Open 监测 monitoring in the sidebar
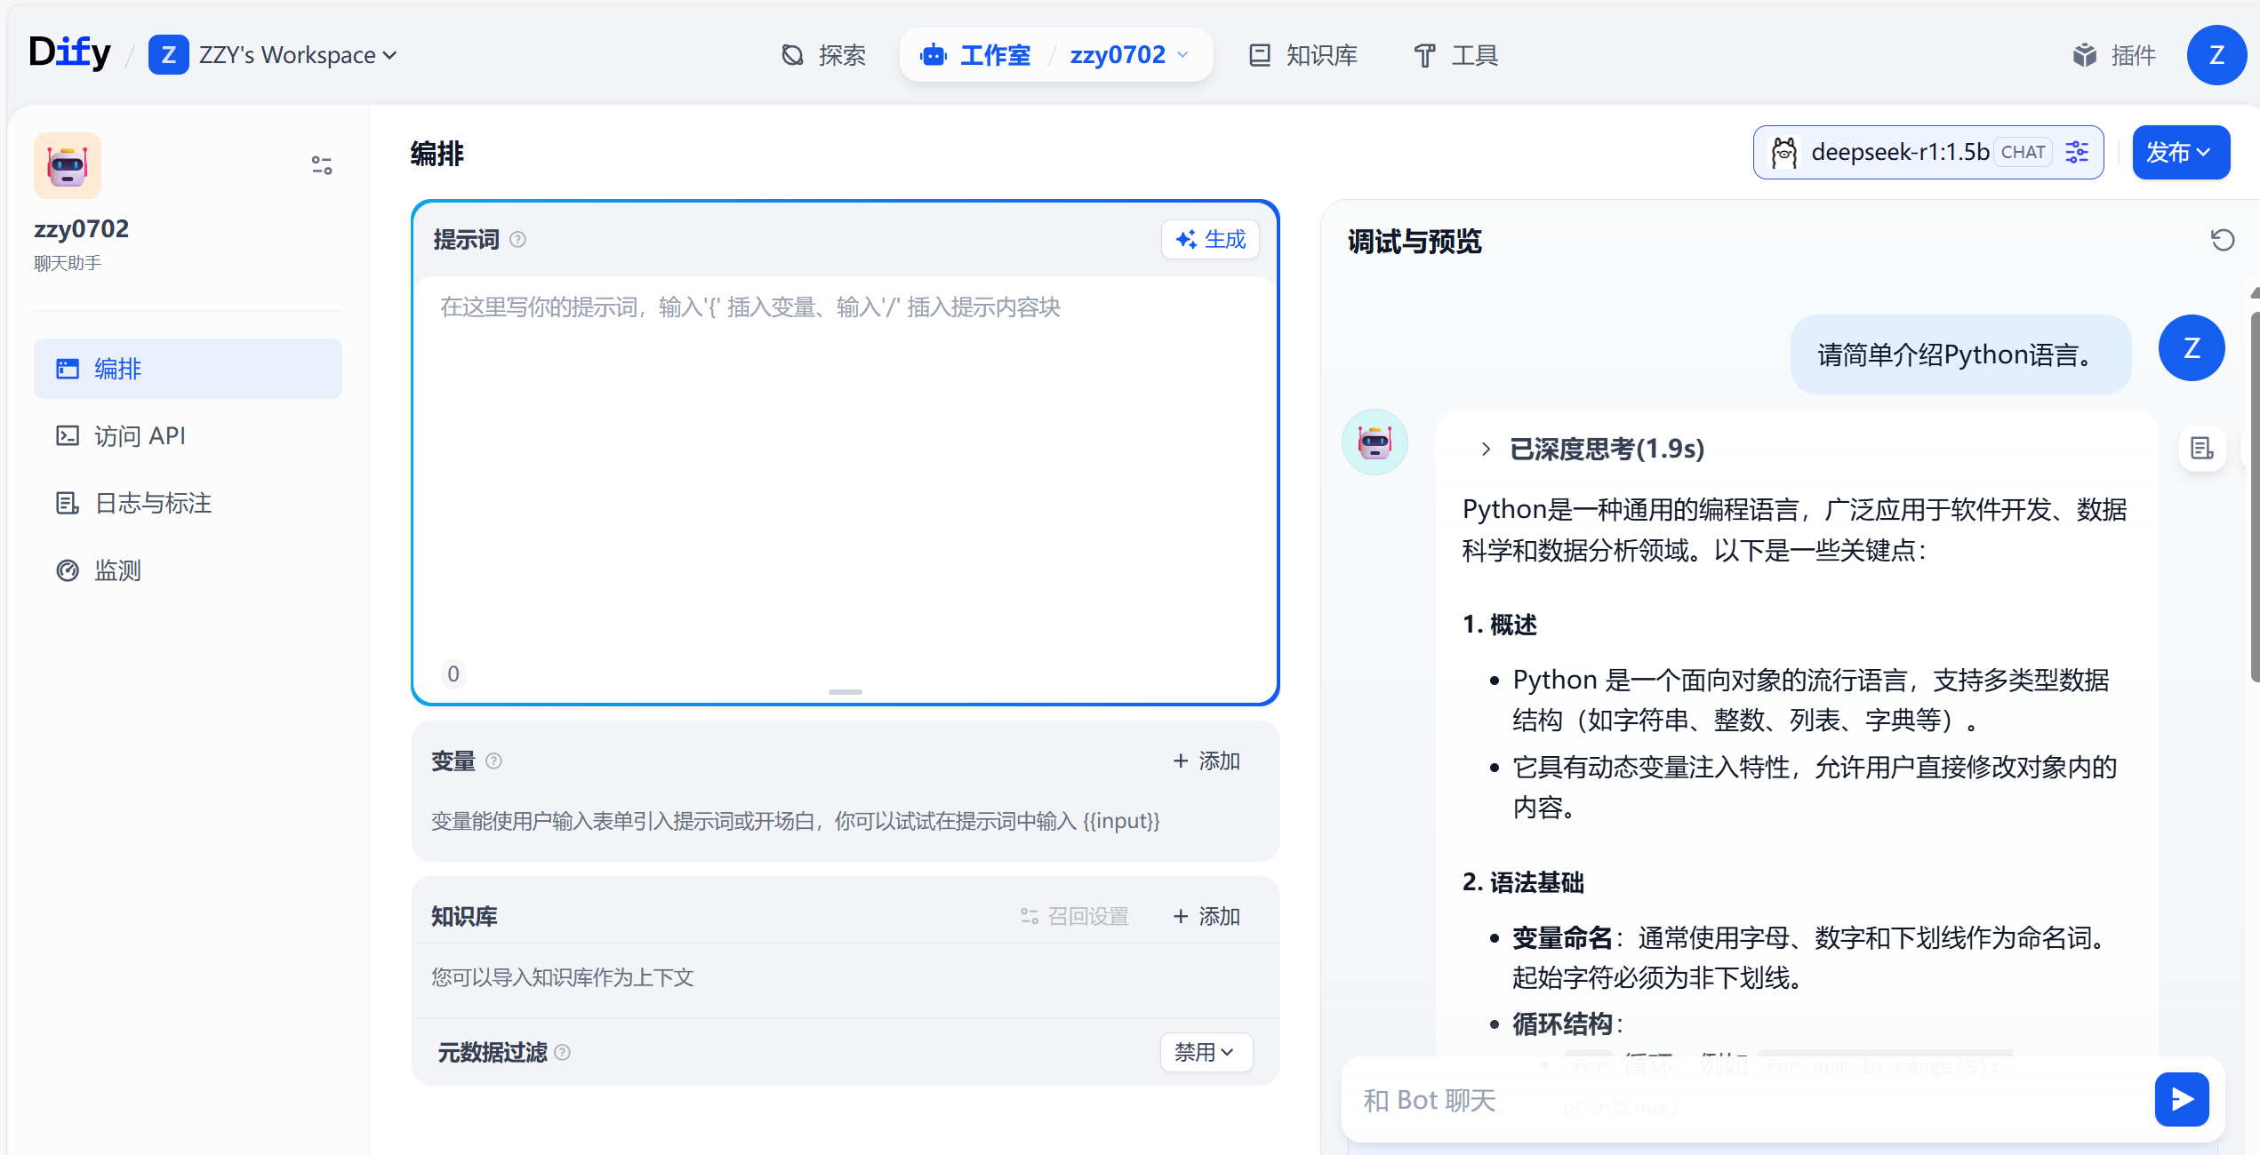The image size is (2260, 1155). pyautogui.click(x=118, y=570)
